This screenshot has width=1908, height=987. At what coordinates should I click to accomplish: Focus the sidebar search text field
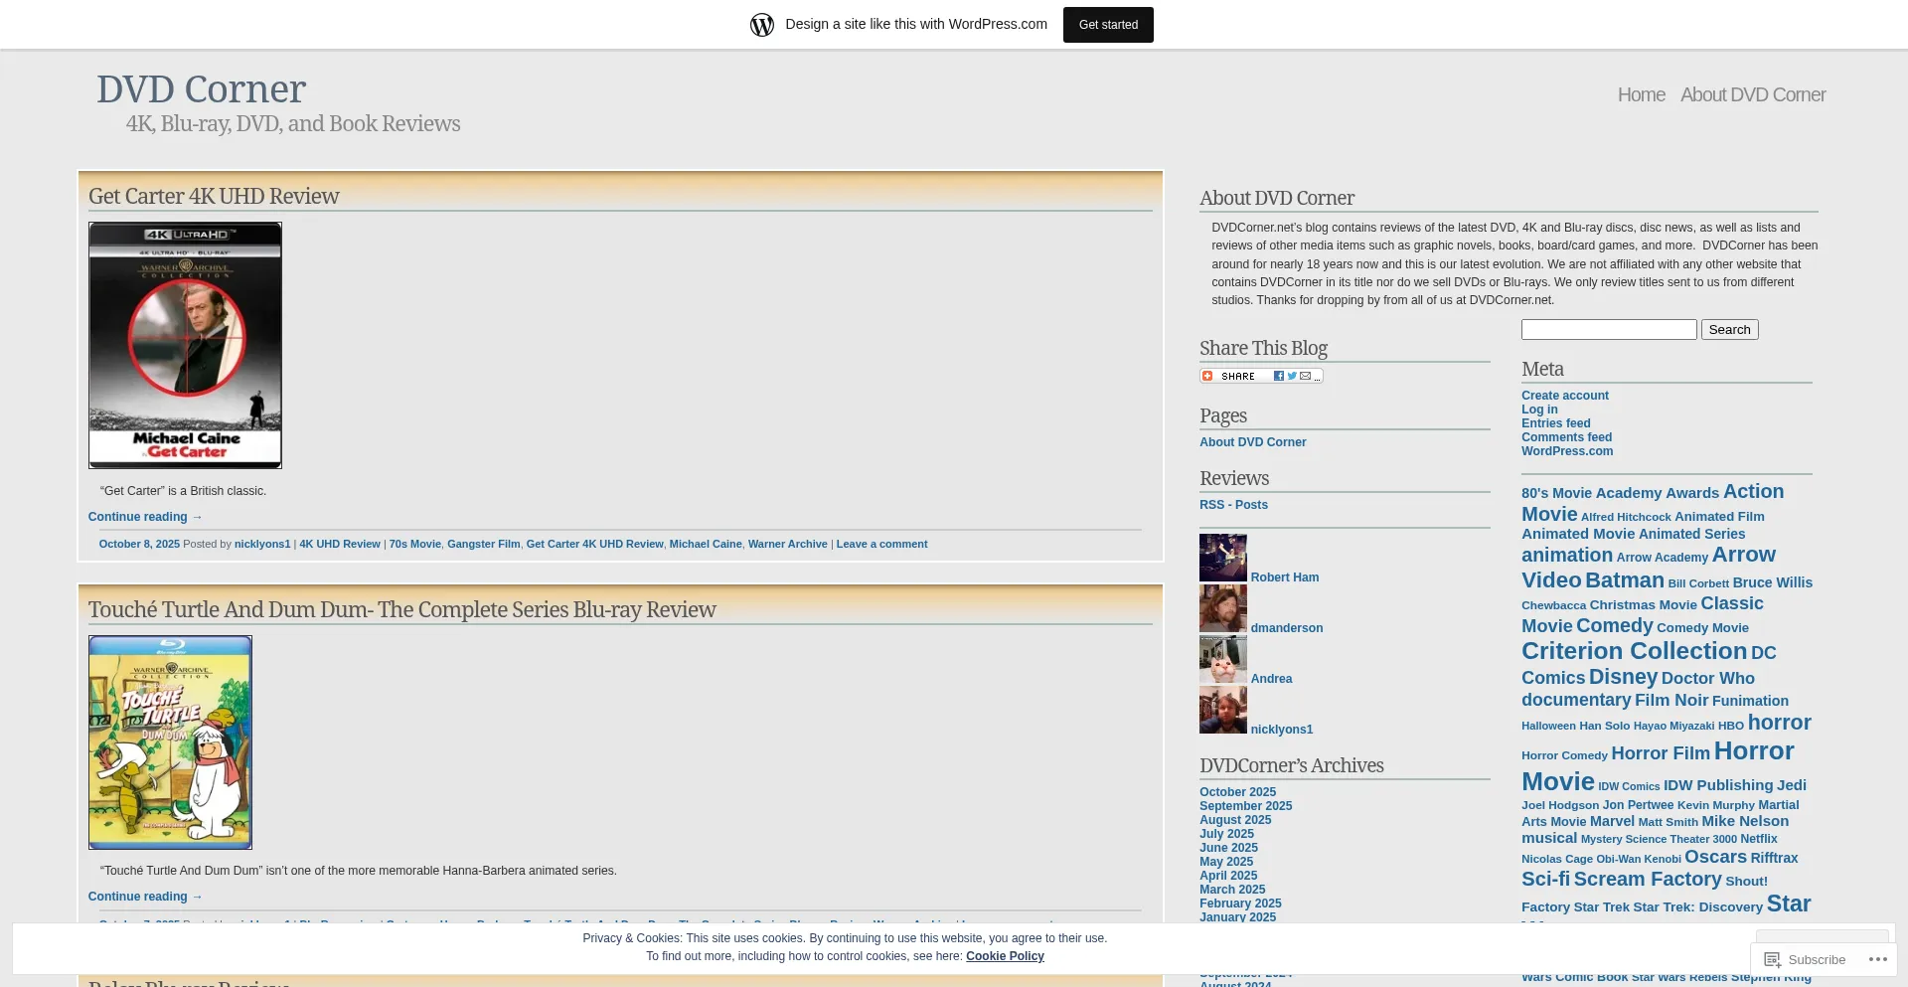click(1608, 330)
